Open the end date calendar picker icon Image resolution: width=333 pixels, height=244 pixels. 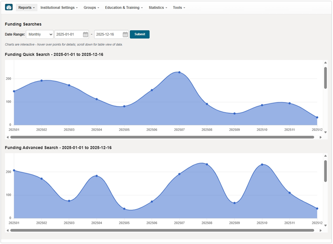[x=125, y=34]
